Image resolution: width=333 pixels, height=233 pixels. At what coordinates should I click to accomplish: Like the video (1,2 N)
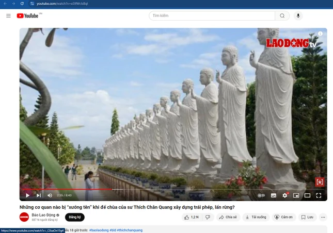point(192,217)
